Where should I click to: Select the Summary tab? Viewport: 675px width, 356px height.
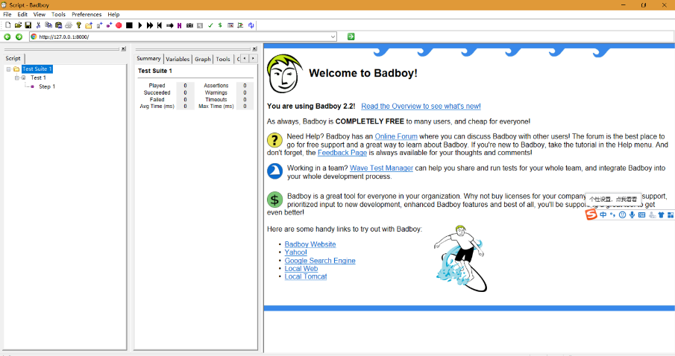[148, 59]
